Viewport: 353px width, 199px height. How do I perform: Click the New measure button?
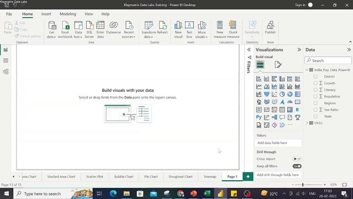pyautogui.click(x=220, y=30)
